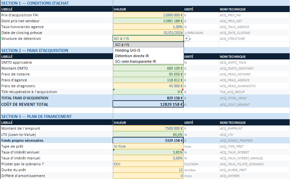Click ACQ_DUREE_PRET technical name cell
Screen dimensions: 290x179
pyautogui.click(x=233, y=170)
